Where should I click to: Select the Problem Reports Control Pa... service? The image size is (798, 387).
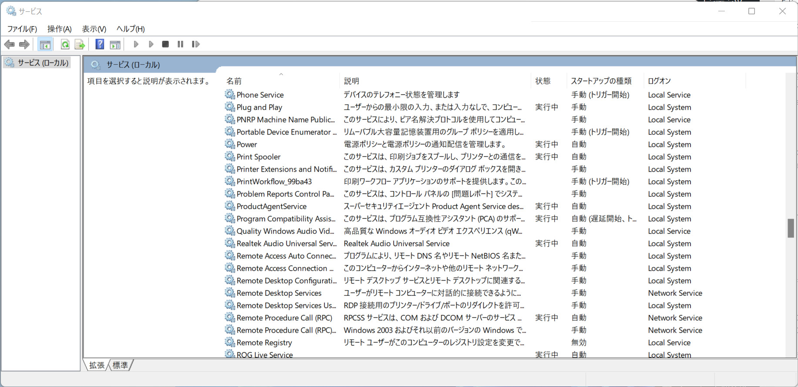coord(286,194)
